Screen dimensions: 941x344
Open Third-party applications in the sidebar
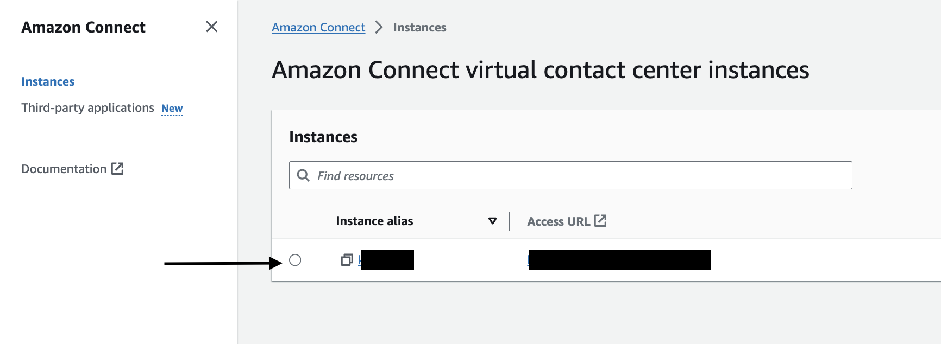pos(87,107)
